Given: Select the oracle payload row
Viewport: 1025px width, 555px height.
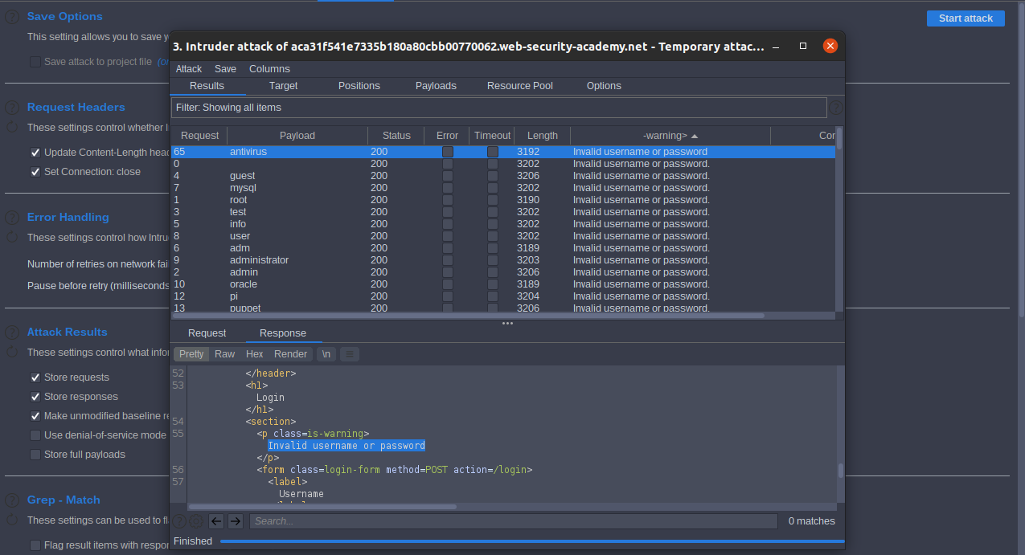Looking at the screenshot, I should pos(502,284).
